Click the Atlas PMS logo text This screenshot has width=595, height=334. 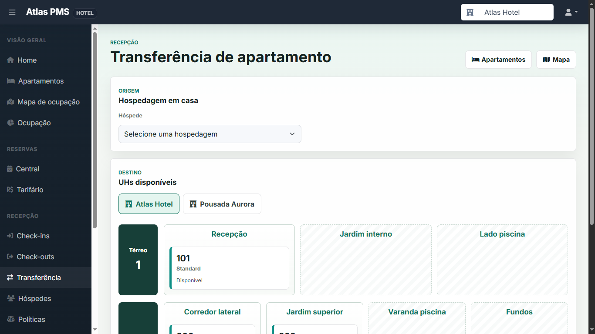coord(47,12)
